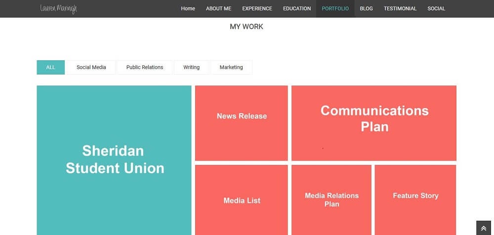Filter portfolio by Public Relations
This screenshot has width=494, height=235.
(x=145, y=68)
